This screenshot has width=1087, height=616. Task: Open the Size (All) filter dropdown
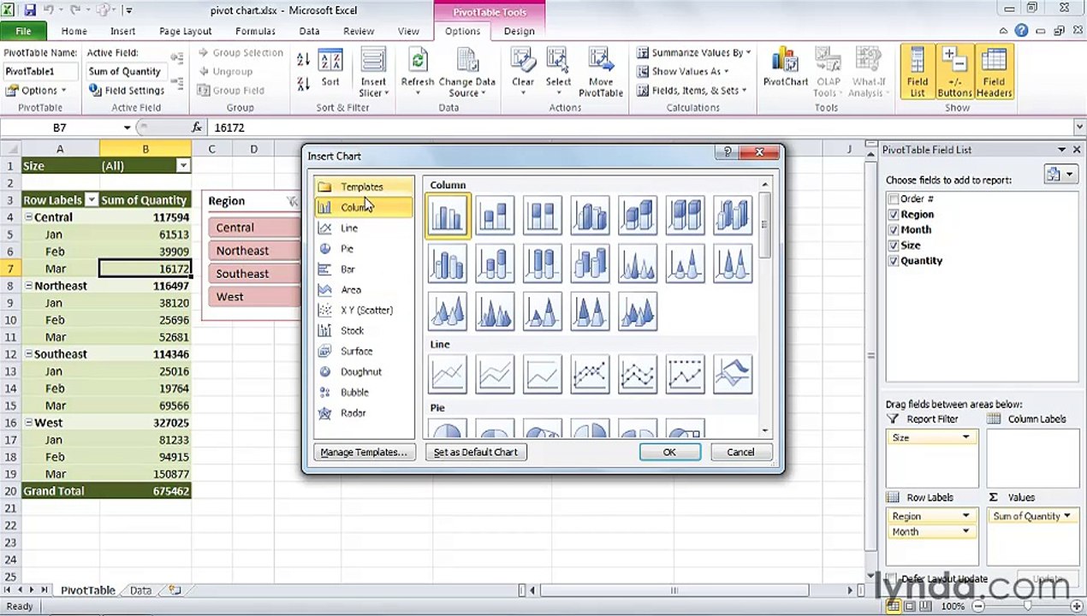tap(183, 166)
